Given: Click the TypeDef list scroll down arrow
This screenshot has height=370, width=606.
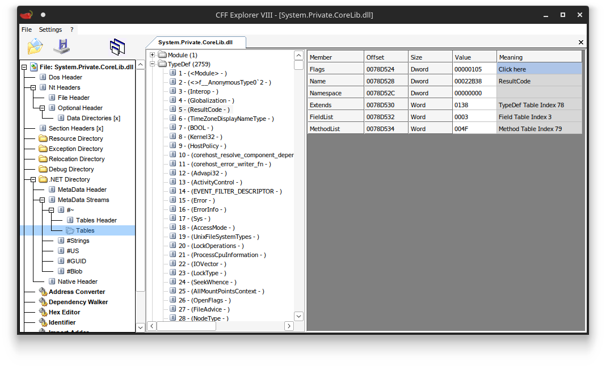Looking at the screenshot, I should pos(299,316).
